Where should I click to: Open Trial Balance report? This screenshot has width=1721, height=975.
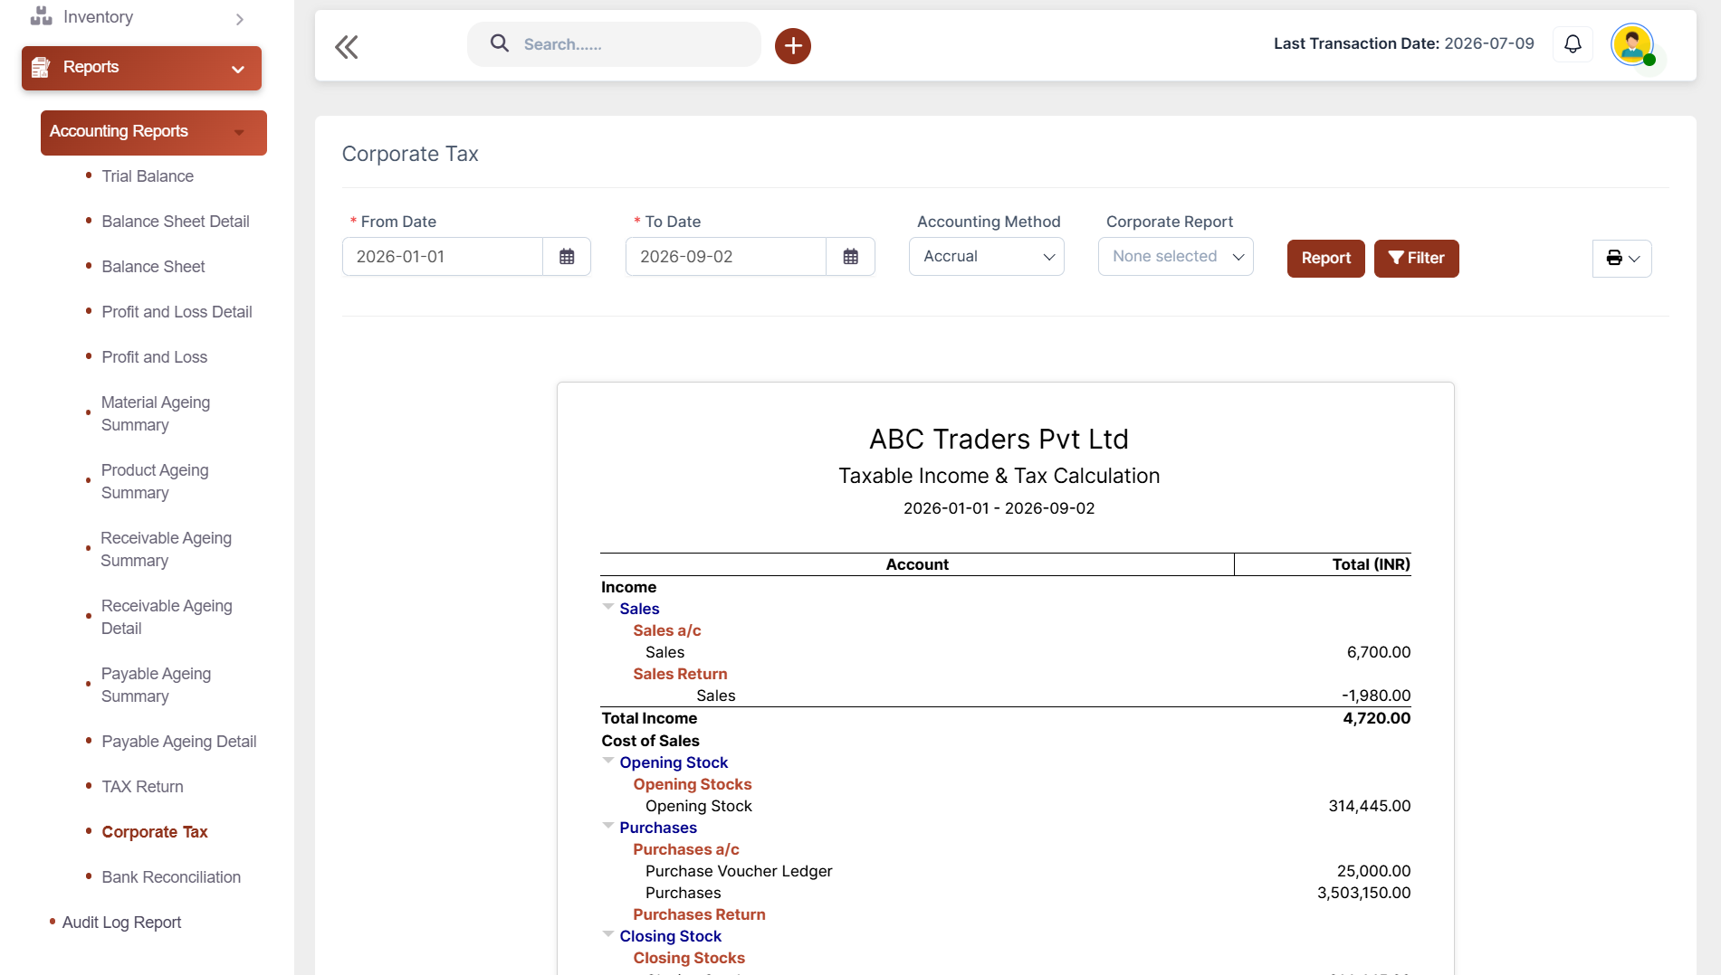tap(148, 176)
